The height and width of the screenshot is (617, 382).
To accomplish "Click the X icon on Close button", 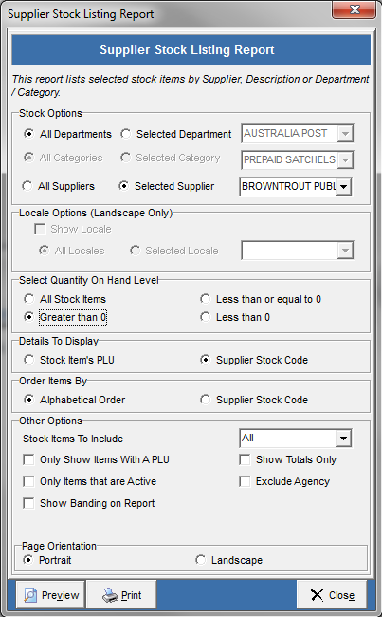I will pos(317,595).
